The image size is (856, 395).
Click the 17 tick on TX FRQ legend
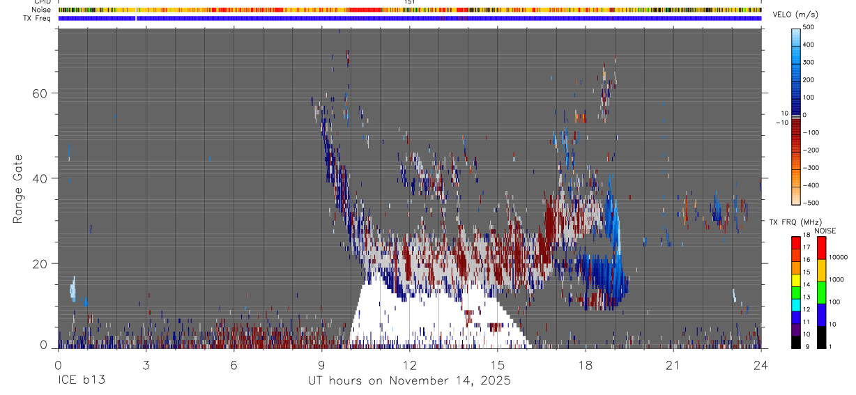coord(807,247)
